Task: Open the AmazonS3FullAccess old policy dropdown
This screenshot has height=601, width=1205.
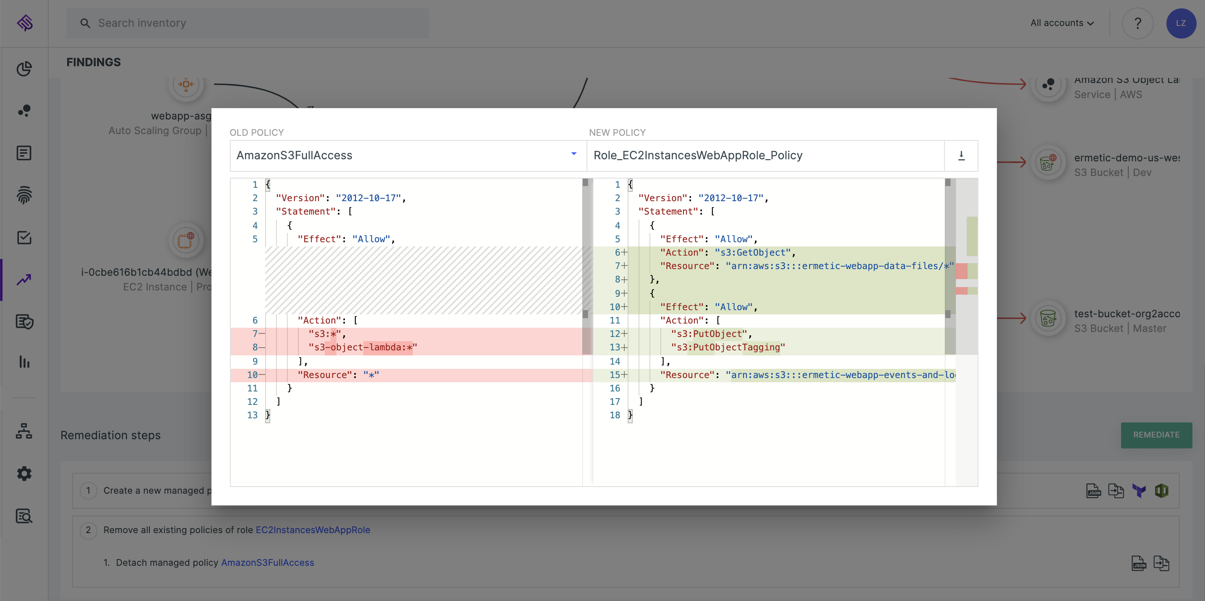Action: tap(408, 155)
